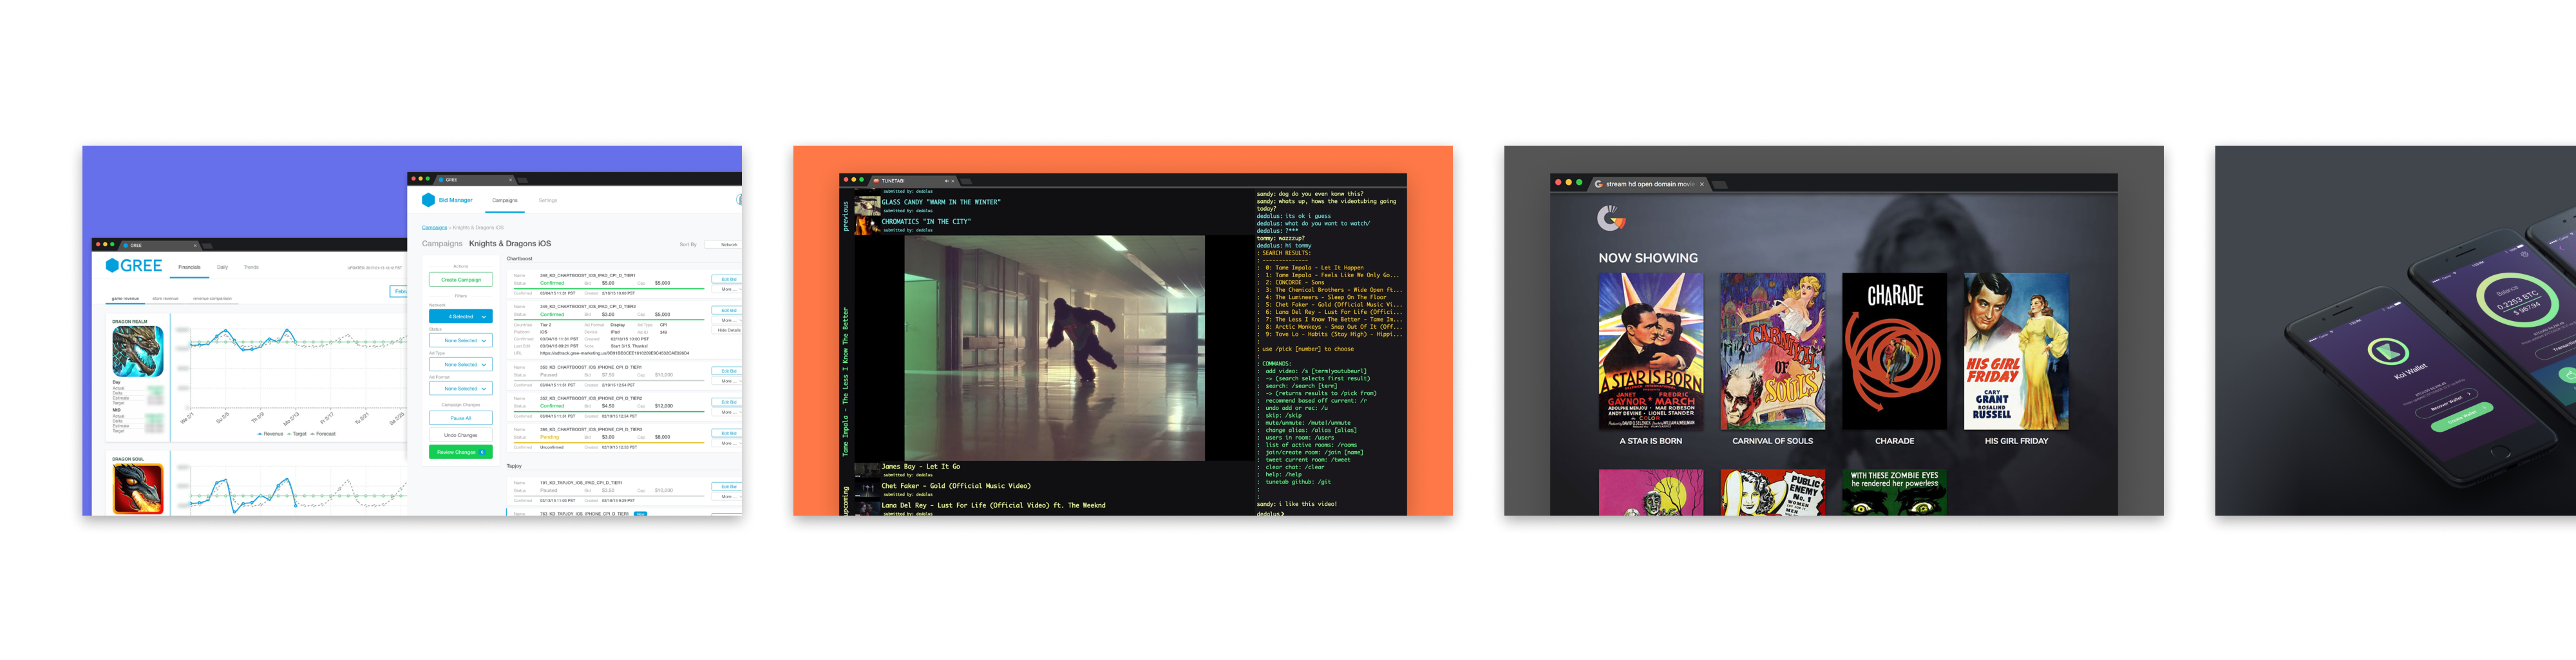2576x660 pixels.
Task: Open More menu for 348_KD_CHARTBOOST campaign
Action: [727, 289]
